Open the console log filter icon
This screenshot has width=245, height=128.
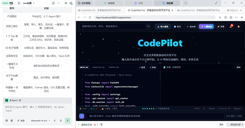click(x=102, y=124)
